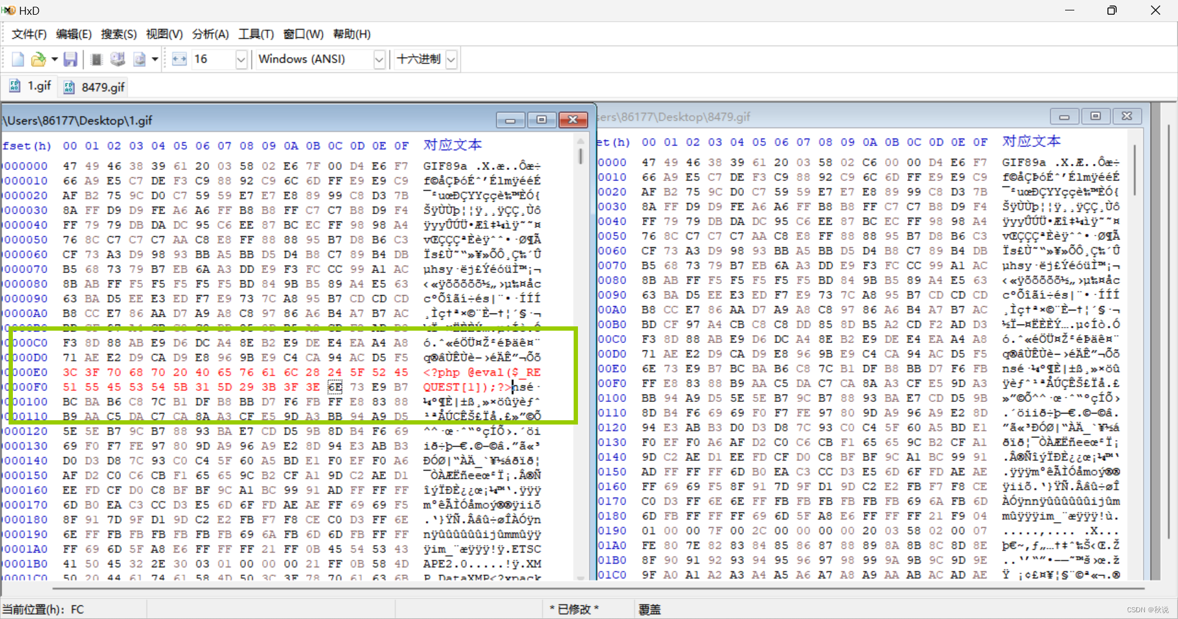This screenshot has width=1178, height=619.
Task: Minimize the 8479.gif document window
Action: click(1064, 117)
